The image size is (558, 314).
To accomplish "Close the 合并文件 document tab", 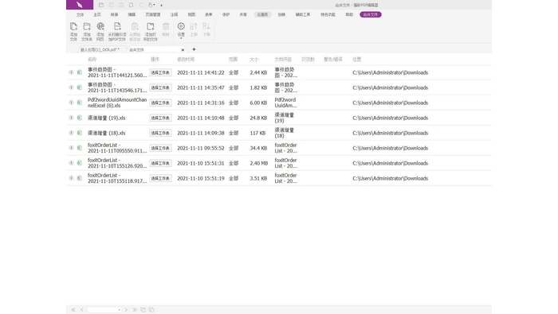I will pos(183,50).
